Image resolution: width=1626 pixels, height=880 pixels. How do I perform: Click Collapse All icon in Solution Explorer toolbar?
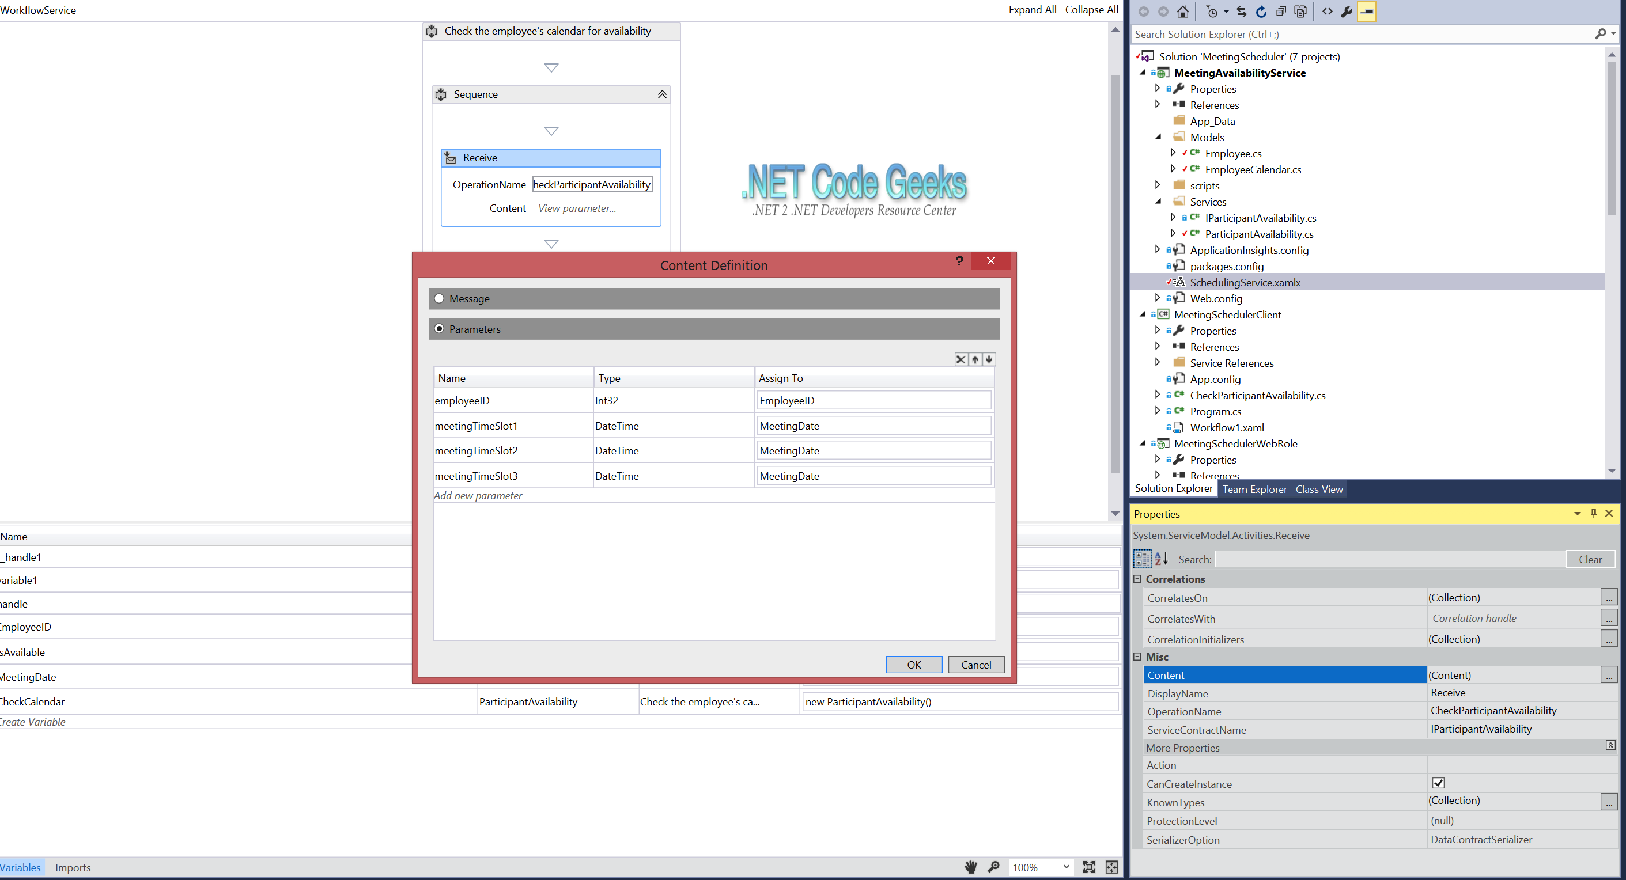point(1280,12)
